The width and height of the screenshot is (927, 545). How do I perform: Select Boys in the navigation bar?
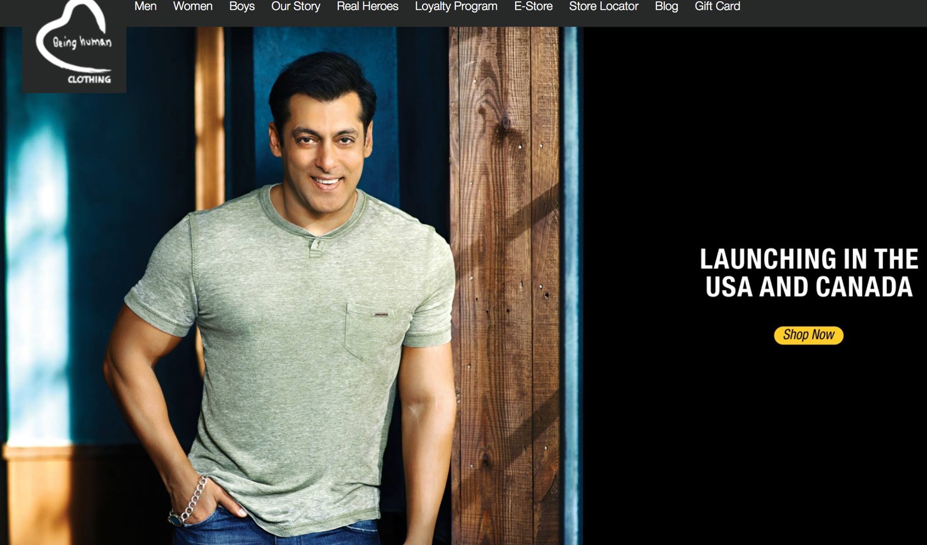[x=242, y=6]
